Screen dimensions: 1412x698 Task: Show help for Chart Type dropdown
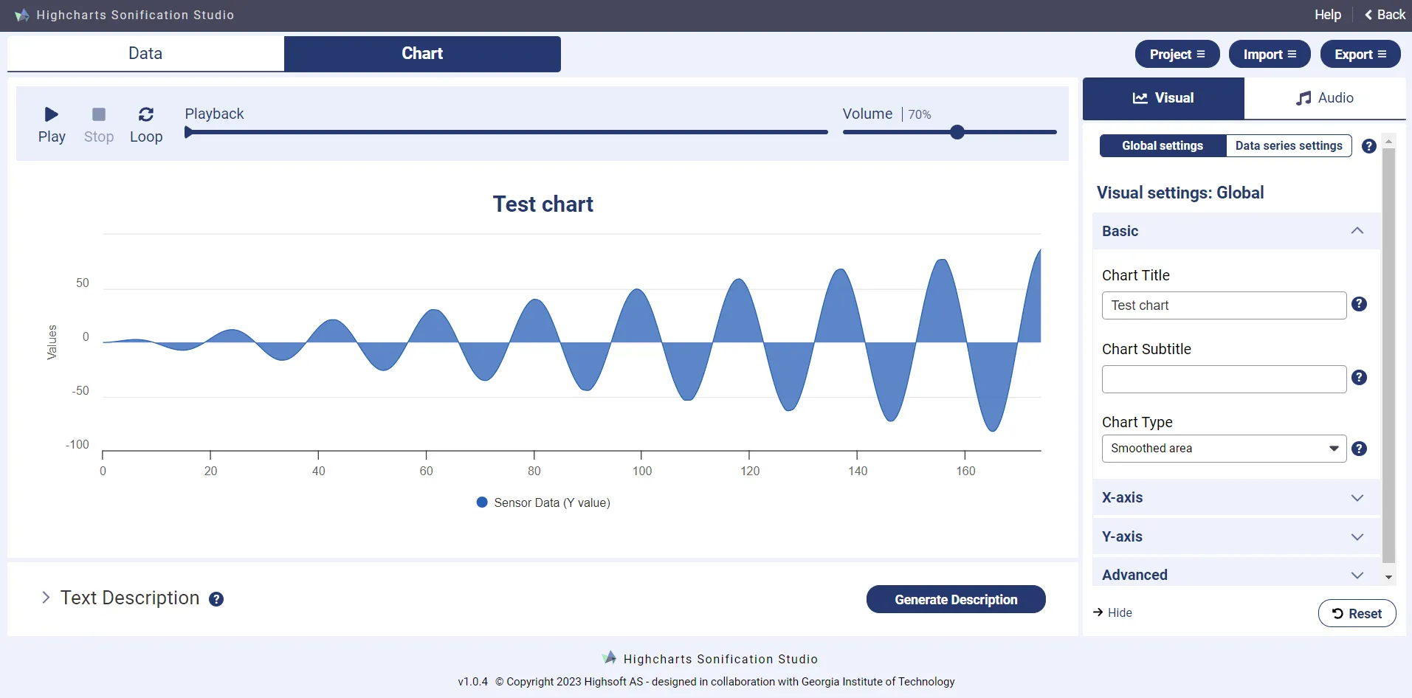[x=1359, y=449]
